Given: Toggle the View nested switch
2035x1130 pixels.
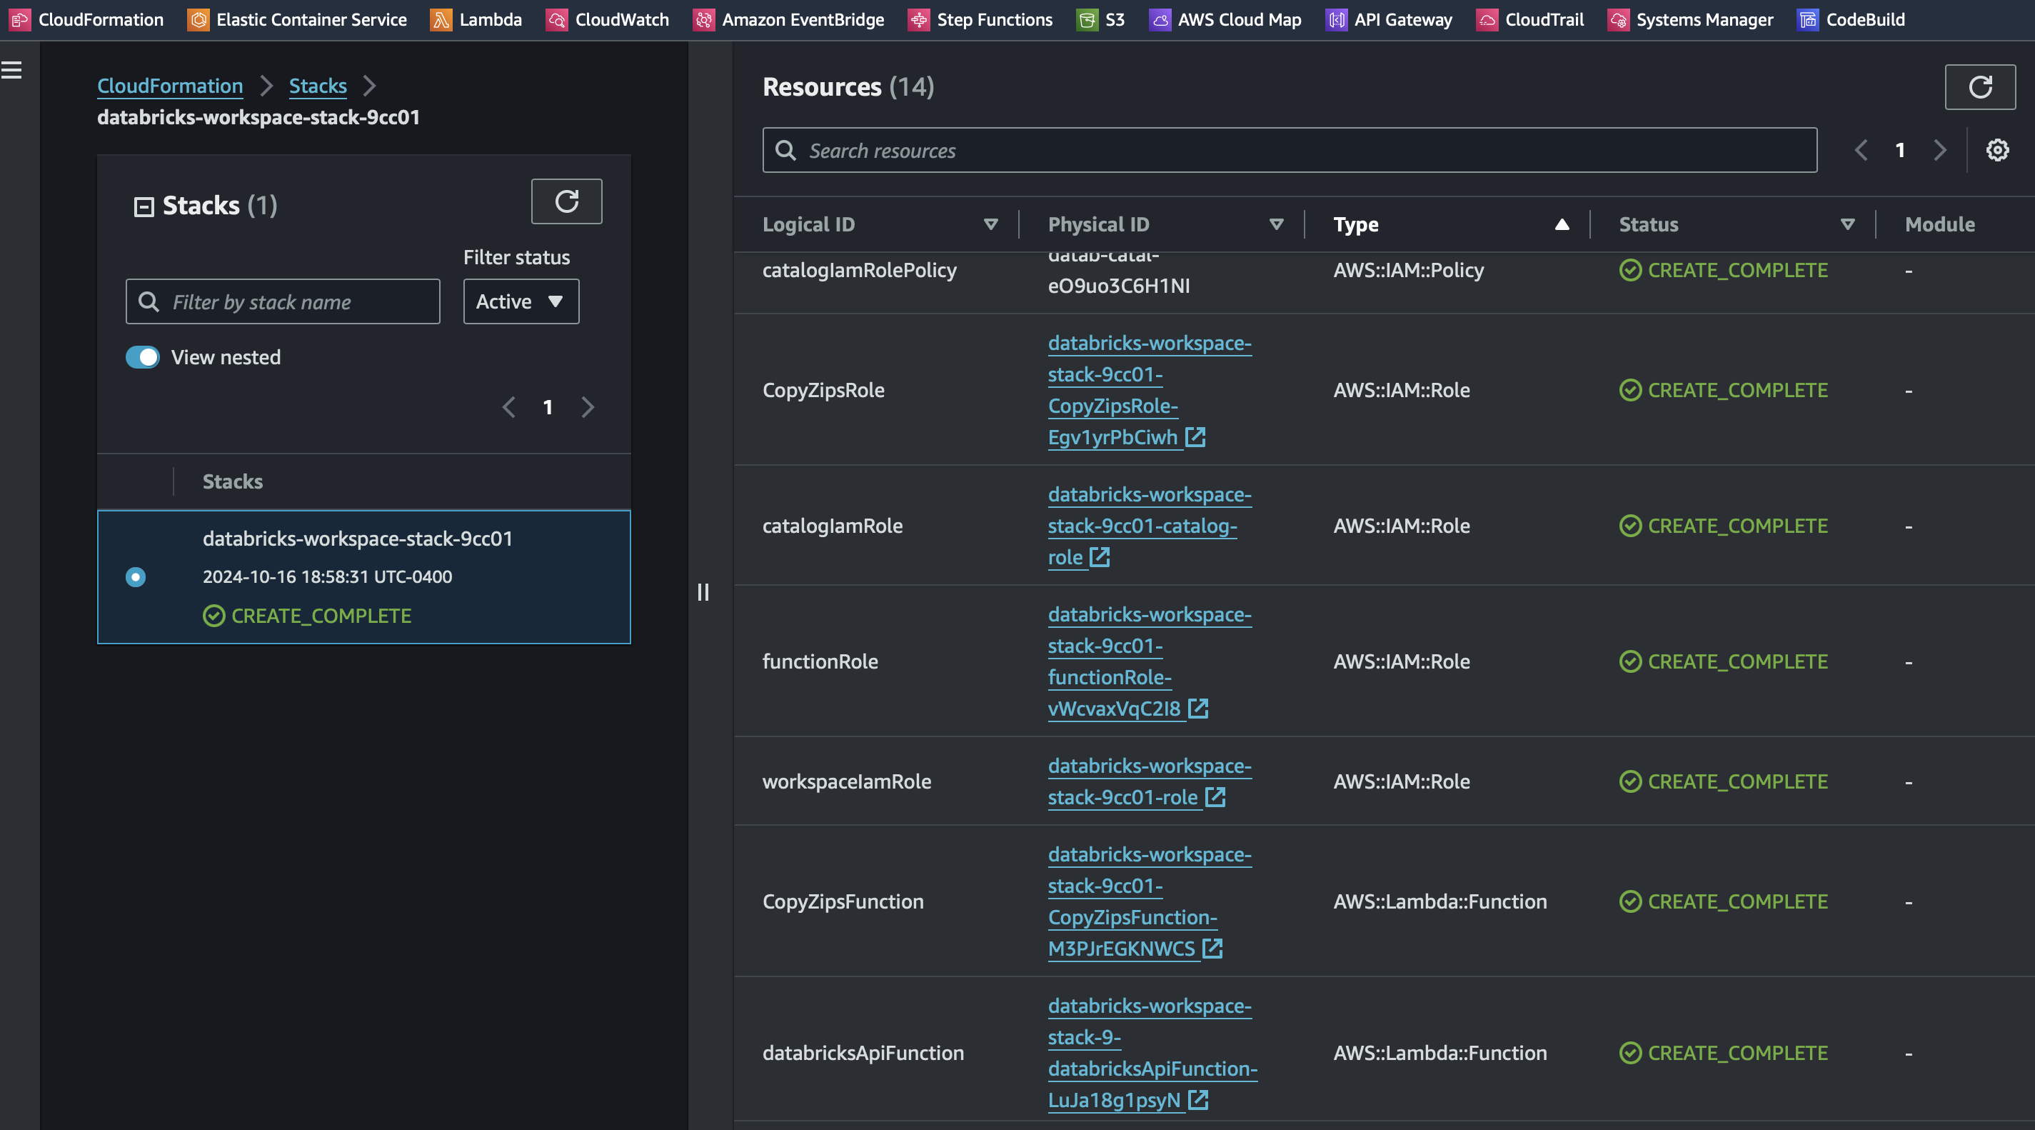Looking at the screenshot, I should [143, 357].
